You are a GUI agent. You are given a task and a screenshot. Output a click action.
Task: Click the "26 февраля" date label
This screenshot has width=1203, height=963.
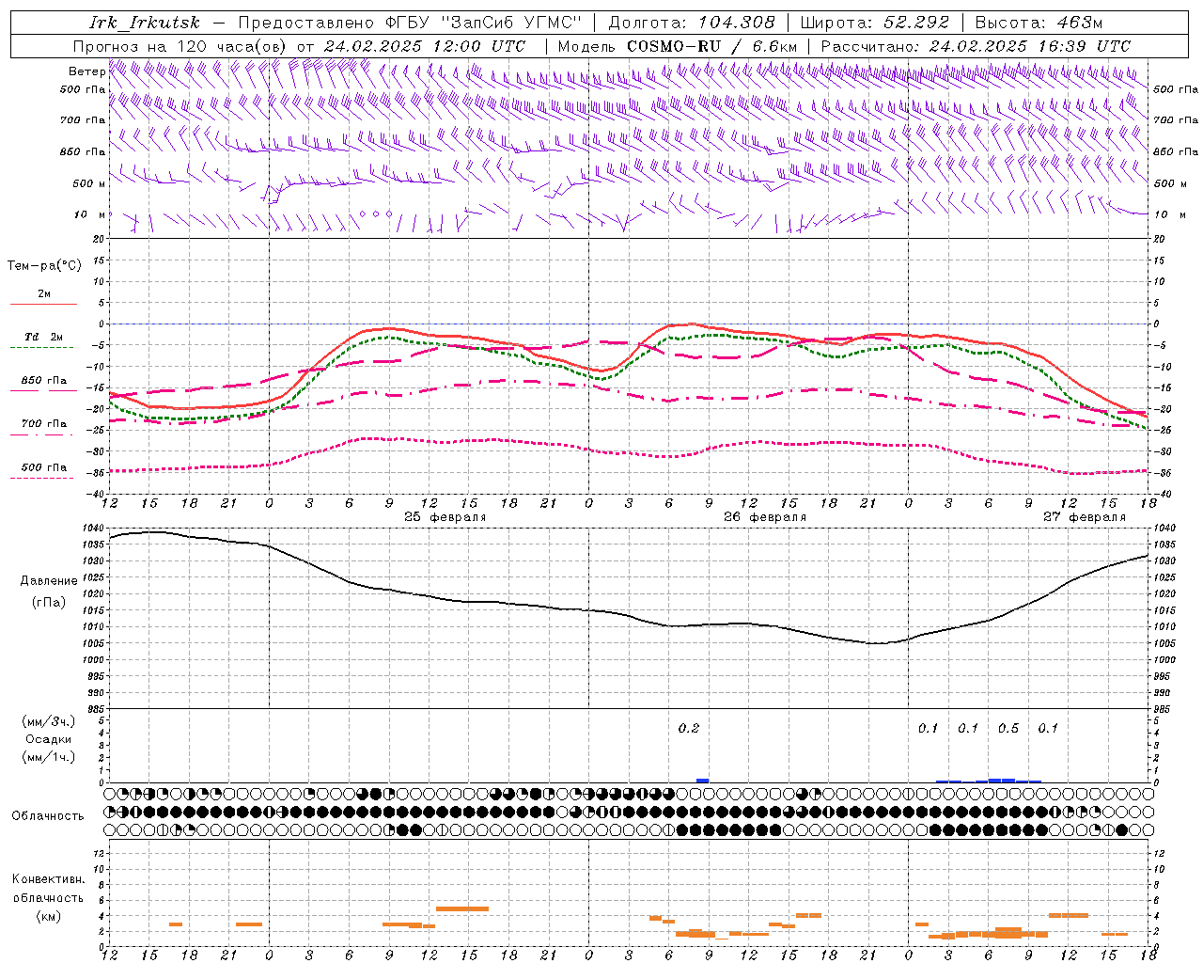tap(765, 517)
